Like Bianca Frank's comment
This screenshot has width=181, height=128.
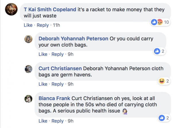[x=43, y=121]
